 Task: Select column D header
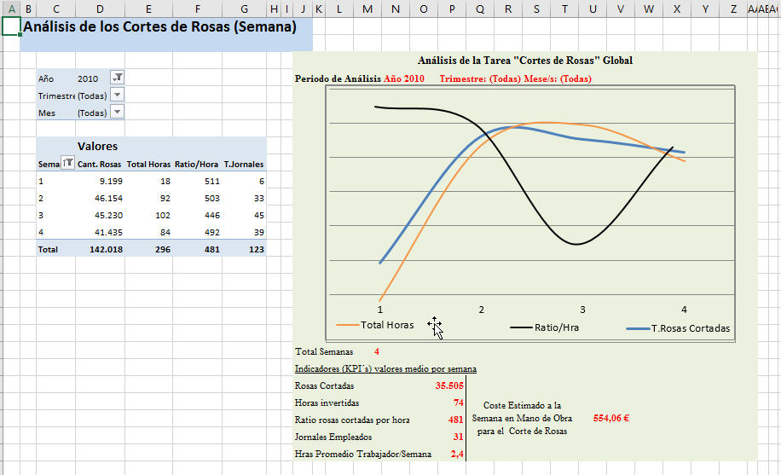click(101, 9)
